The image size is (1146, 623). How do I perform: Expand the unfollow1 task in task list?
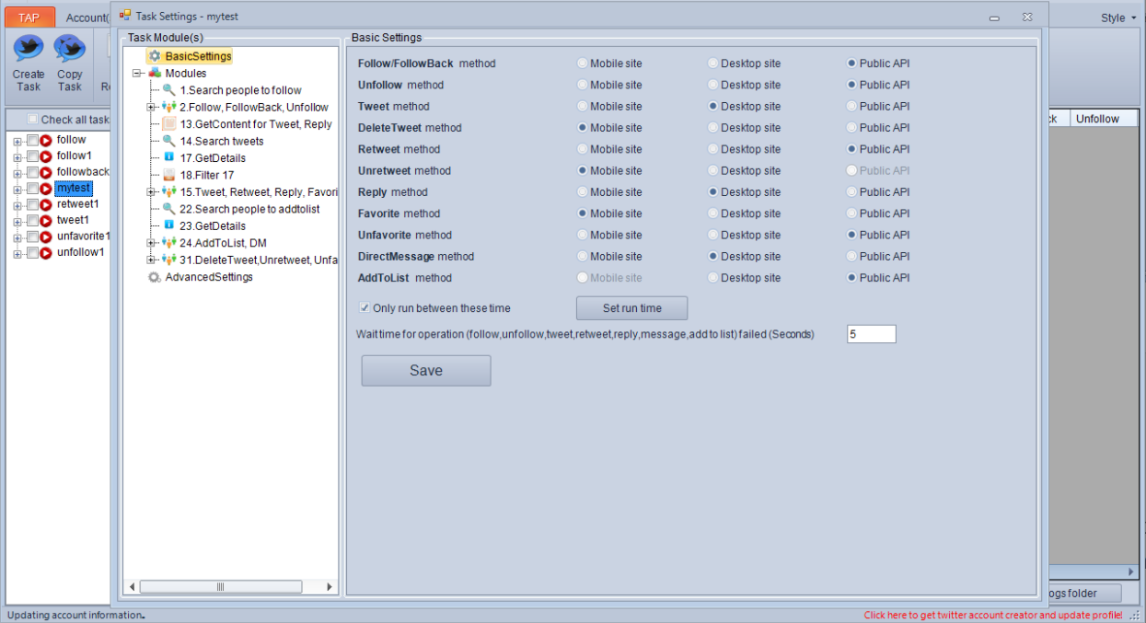click(17, 253)
